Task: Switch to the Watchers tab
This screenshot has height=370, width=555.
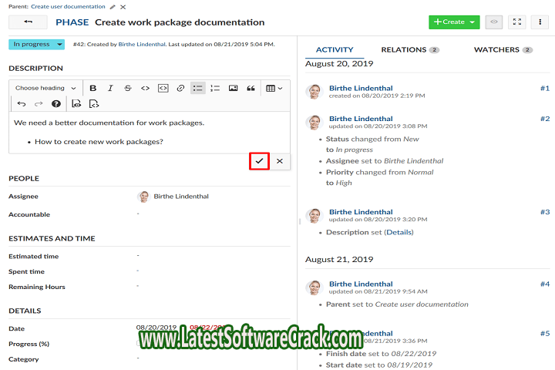Action: point(503,50)
